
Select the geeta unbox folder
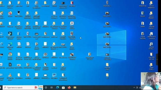point(45,4)
